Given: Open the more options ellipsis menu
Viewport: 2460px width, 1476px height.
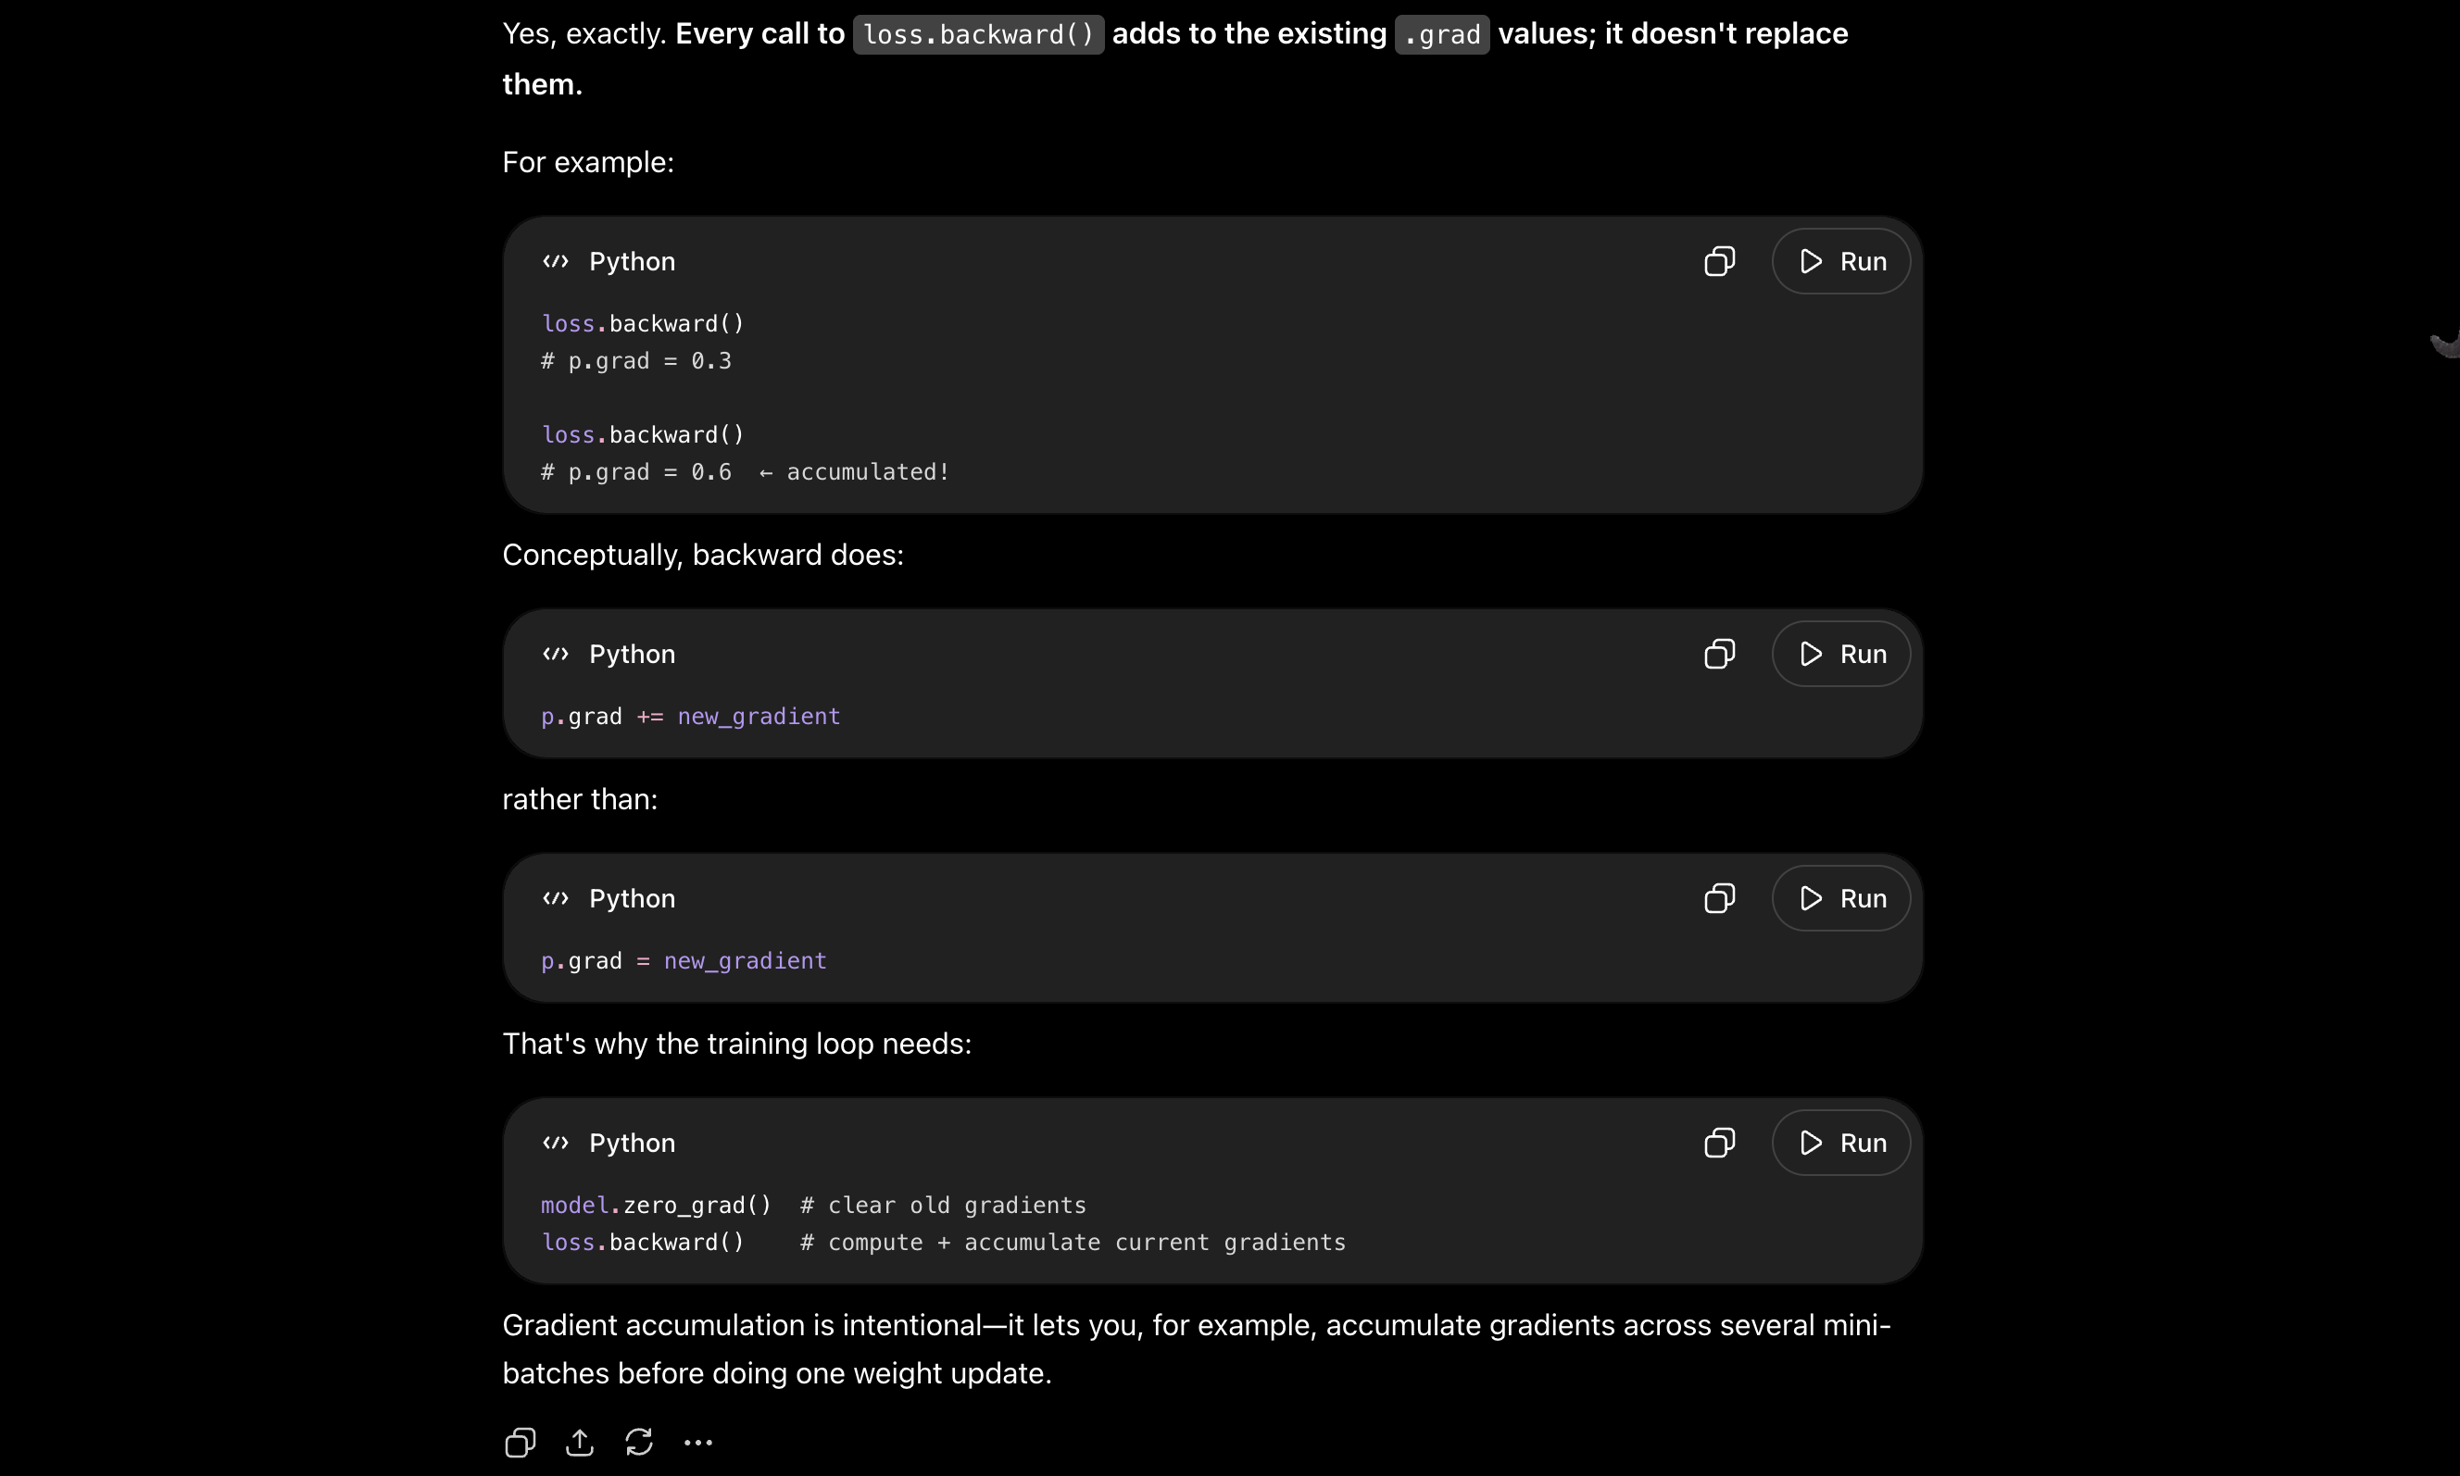Looking at the screenshot, I should tap(698, 1442).
